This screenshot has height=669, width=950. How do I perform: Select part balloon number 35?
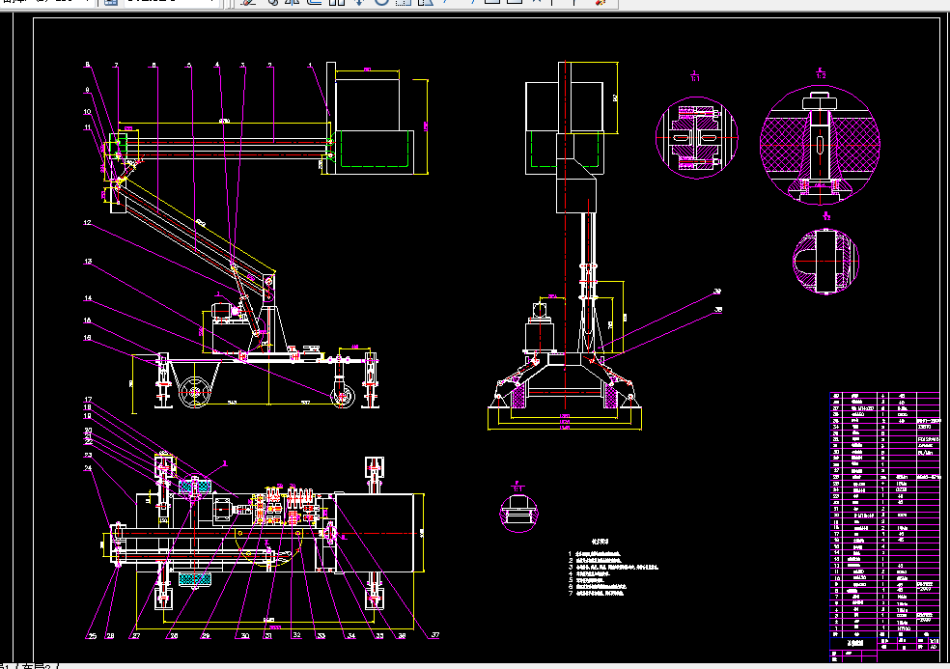pos(379,635)
